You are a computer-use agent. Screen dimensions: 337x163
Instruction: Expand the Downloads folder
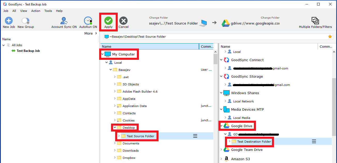115,151
